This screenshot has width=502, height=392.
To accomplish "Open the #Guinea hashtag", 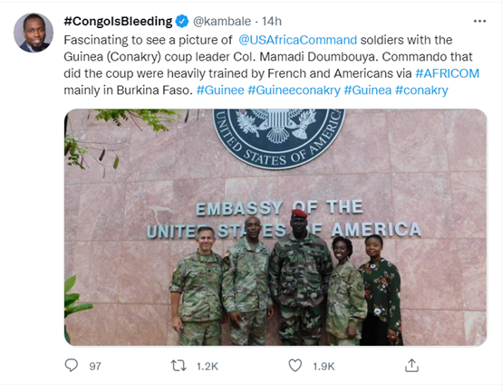I will click(368, 91).
